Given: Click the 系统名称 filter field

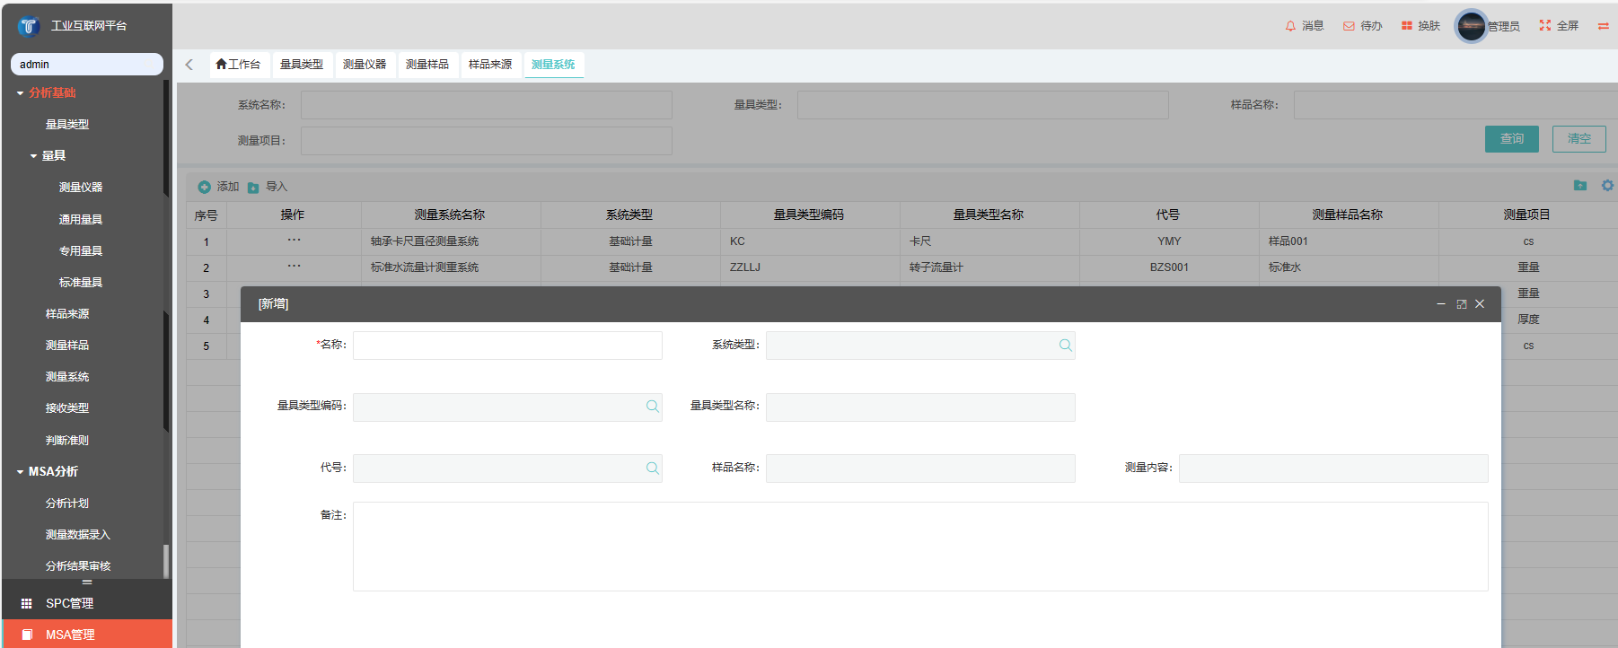Looking at the screenshot, I should [487, 105].
